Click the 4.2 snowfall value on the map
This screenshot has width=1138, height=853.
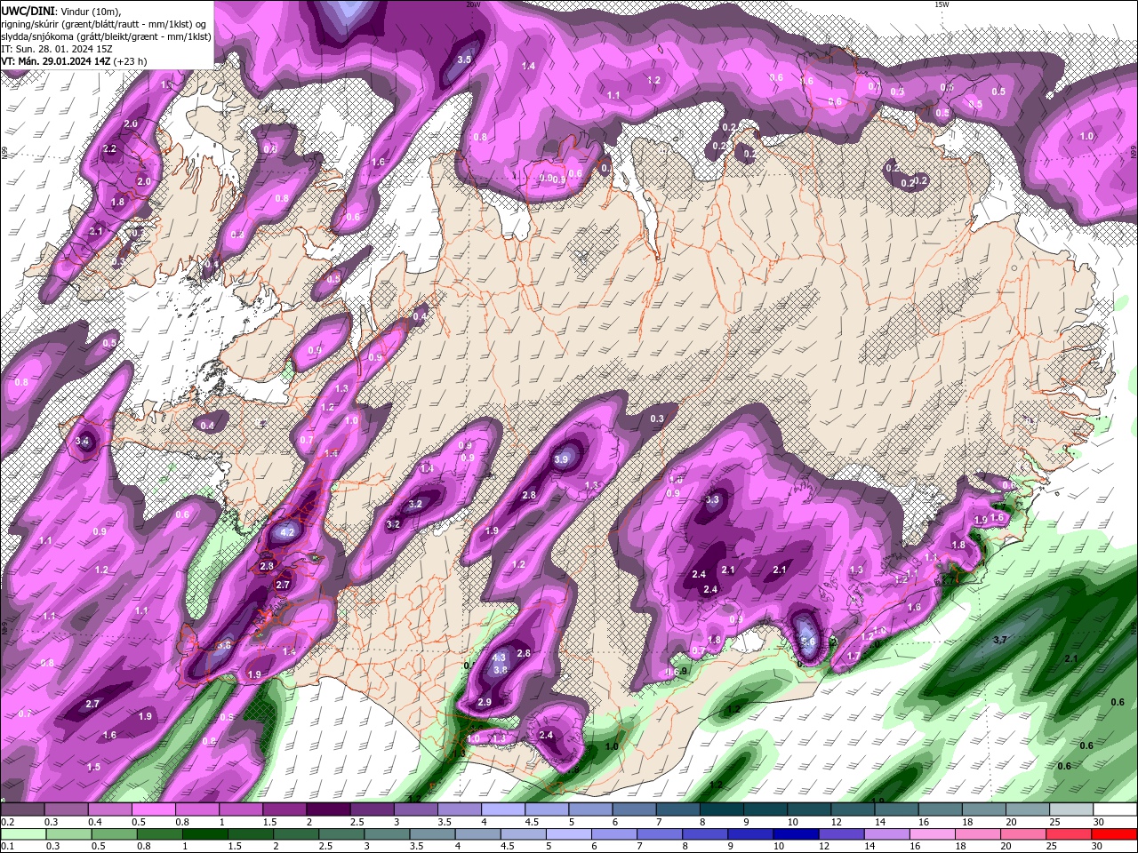tap(287, 532)
